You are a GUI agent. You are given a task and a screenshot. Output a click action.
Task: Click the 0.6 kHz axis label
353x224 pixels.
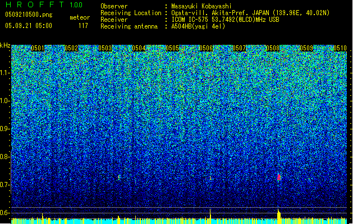(x=5, y=213)
